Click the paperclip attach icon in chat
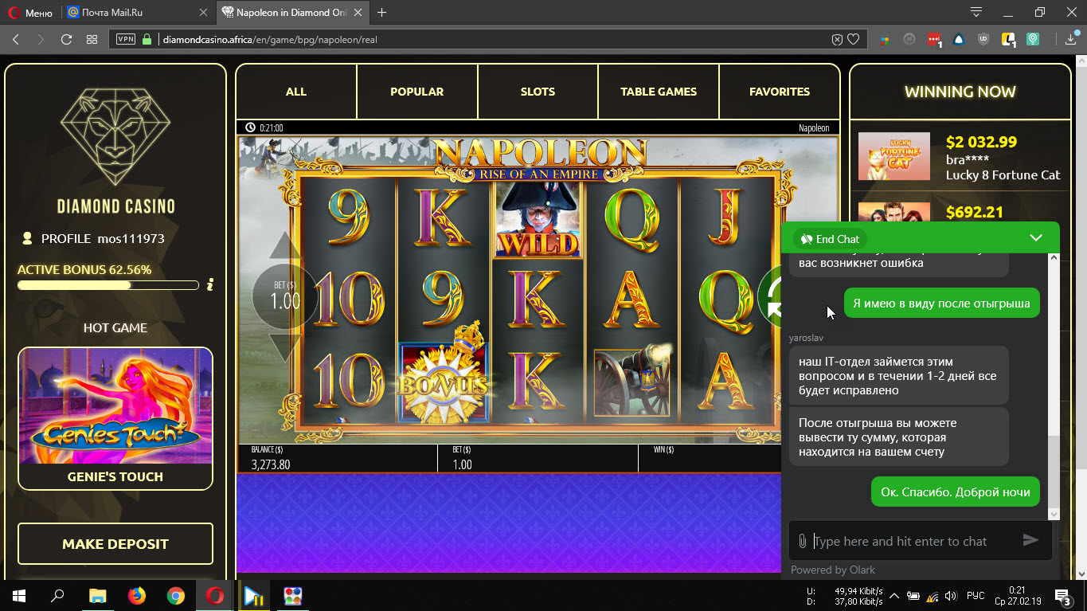The height and width of the screenshot is (611, 1087). [803, 541]
